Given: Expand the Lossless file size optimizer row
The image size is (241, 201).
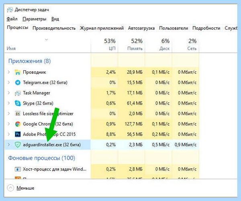Looking at the screenshot, I should click(9, 113).
